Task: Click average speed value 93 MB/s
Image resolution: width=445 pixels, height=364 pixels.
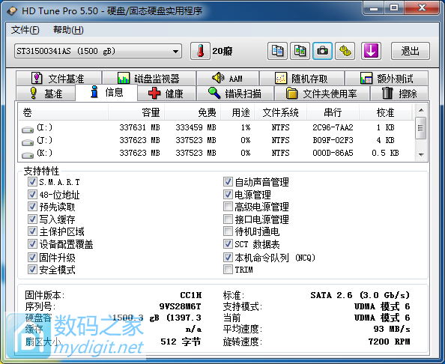Action: pos(392,329)
